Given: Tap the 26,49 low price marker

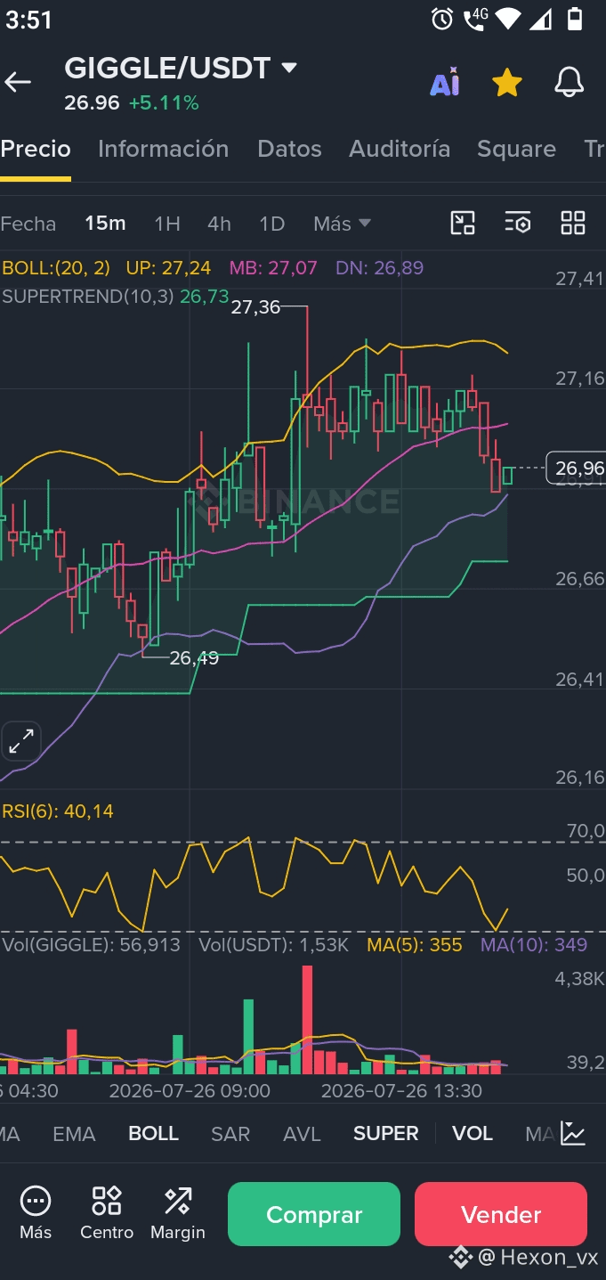Looking at the screenshot, I should click(x=194, y=658).
